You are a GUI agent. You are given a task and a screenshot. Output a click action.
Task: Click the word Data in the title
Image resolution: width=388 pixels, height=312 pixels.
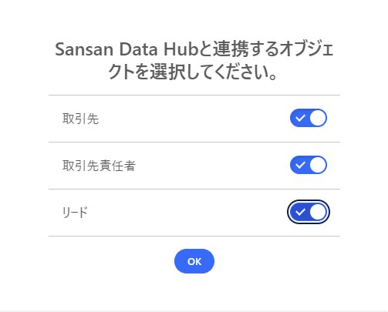(138, 49)
